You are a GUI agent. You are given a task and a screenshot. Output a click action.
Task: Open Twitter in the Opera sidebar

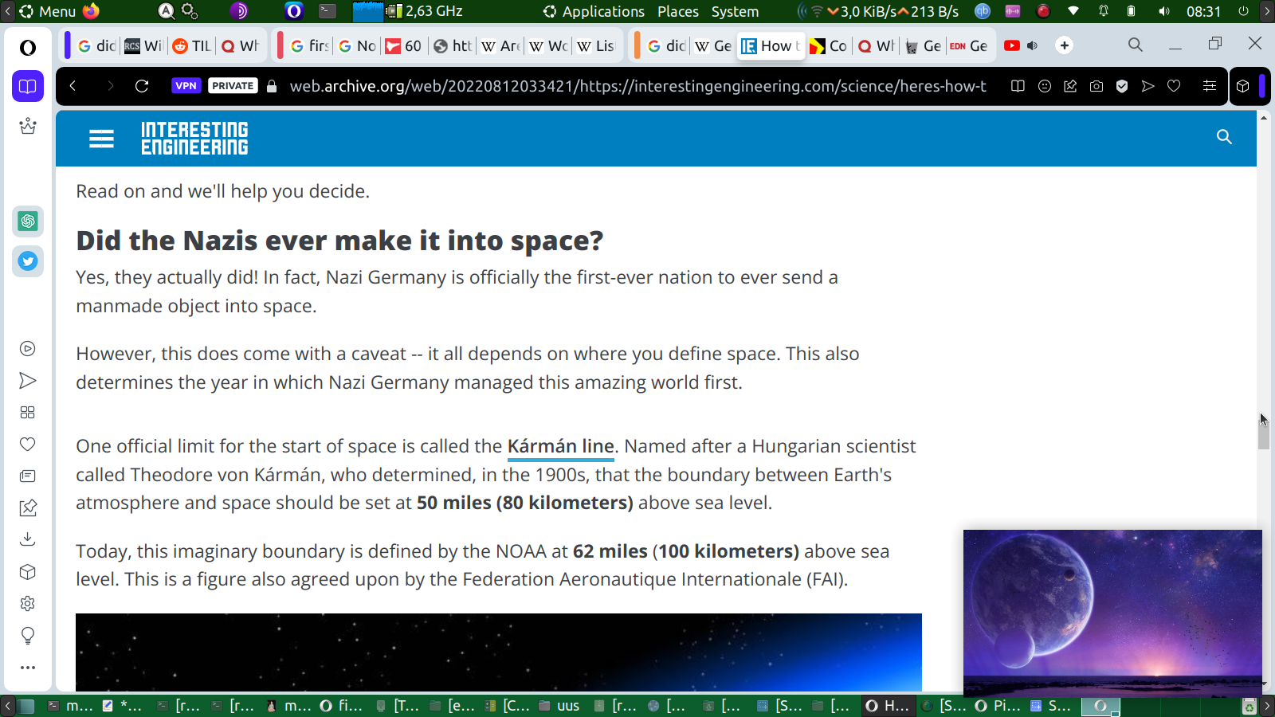click(x=28, y=261)
